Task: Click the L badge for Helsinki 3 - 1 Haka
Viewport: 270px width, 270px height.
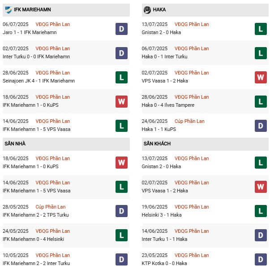Action: 261,211
